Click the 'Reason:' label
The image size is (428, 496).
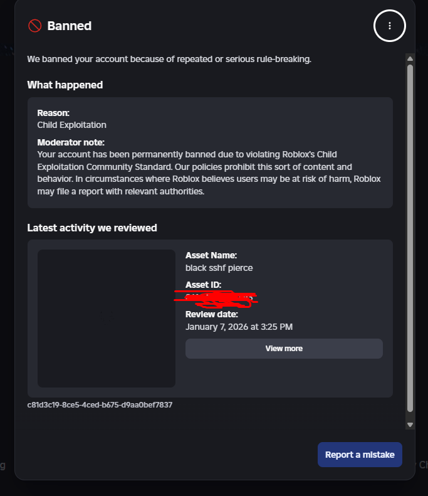click(x=53, y=113)
